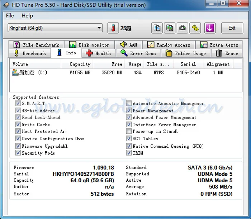Click the SATA 3 (6.0 Gb/s) standard value
This screenshot has width=251, height=219.
[210, 167]
